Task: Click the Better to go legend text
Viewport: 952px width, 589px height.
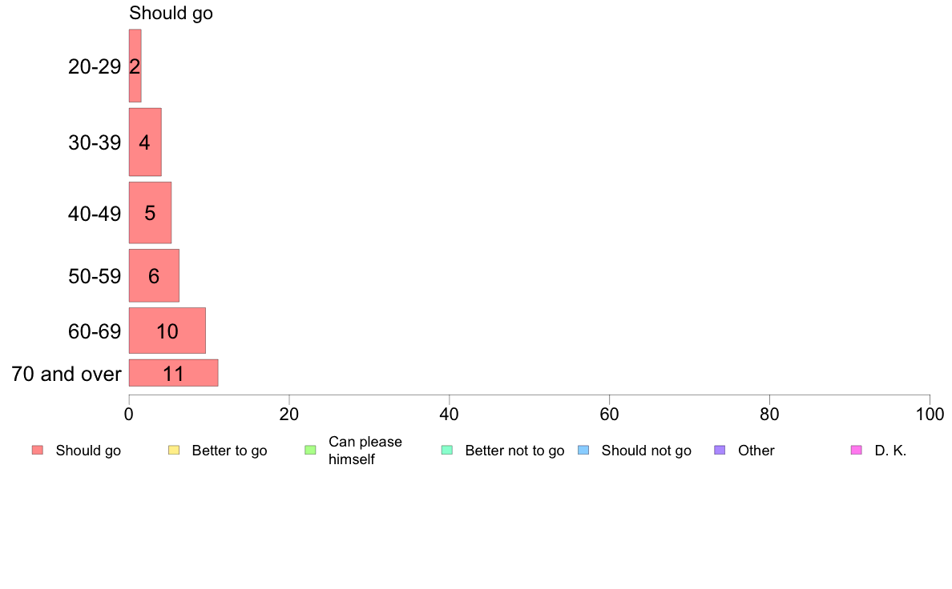Action: 229,451
